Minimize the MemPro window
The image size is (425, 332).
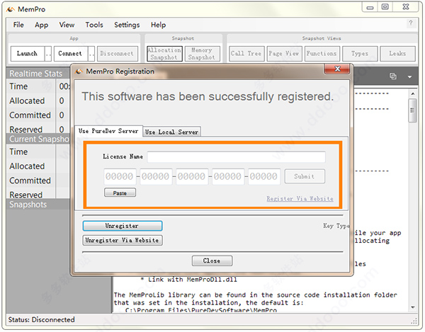pyautogui.click(x=370, y=8)
